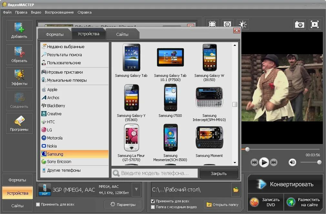Click the device list scrollbar down arrow
The image size is (326, 214).
coord(235,163)
